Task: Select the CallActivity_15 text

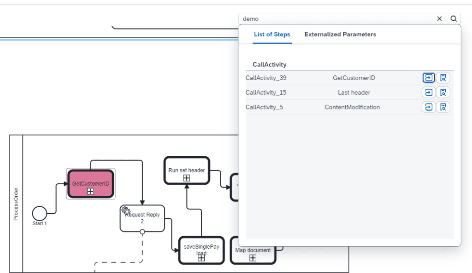Action: tap(266, 92)
